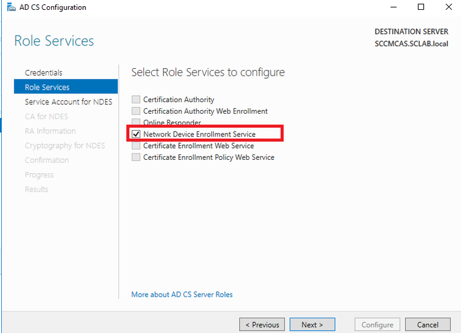Tick the Online Responder checkbox
The width and height of the screenshot is (461, 333).
(136, 123)
